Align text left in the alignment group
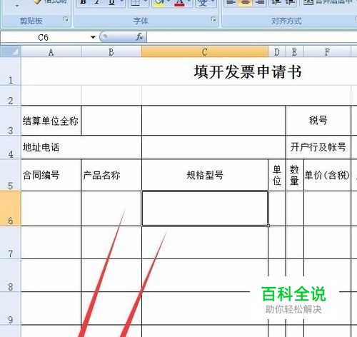 231,2
